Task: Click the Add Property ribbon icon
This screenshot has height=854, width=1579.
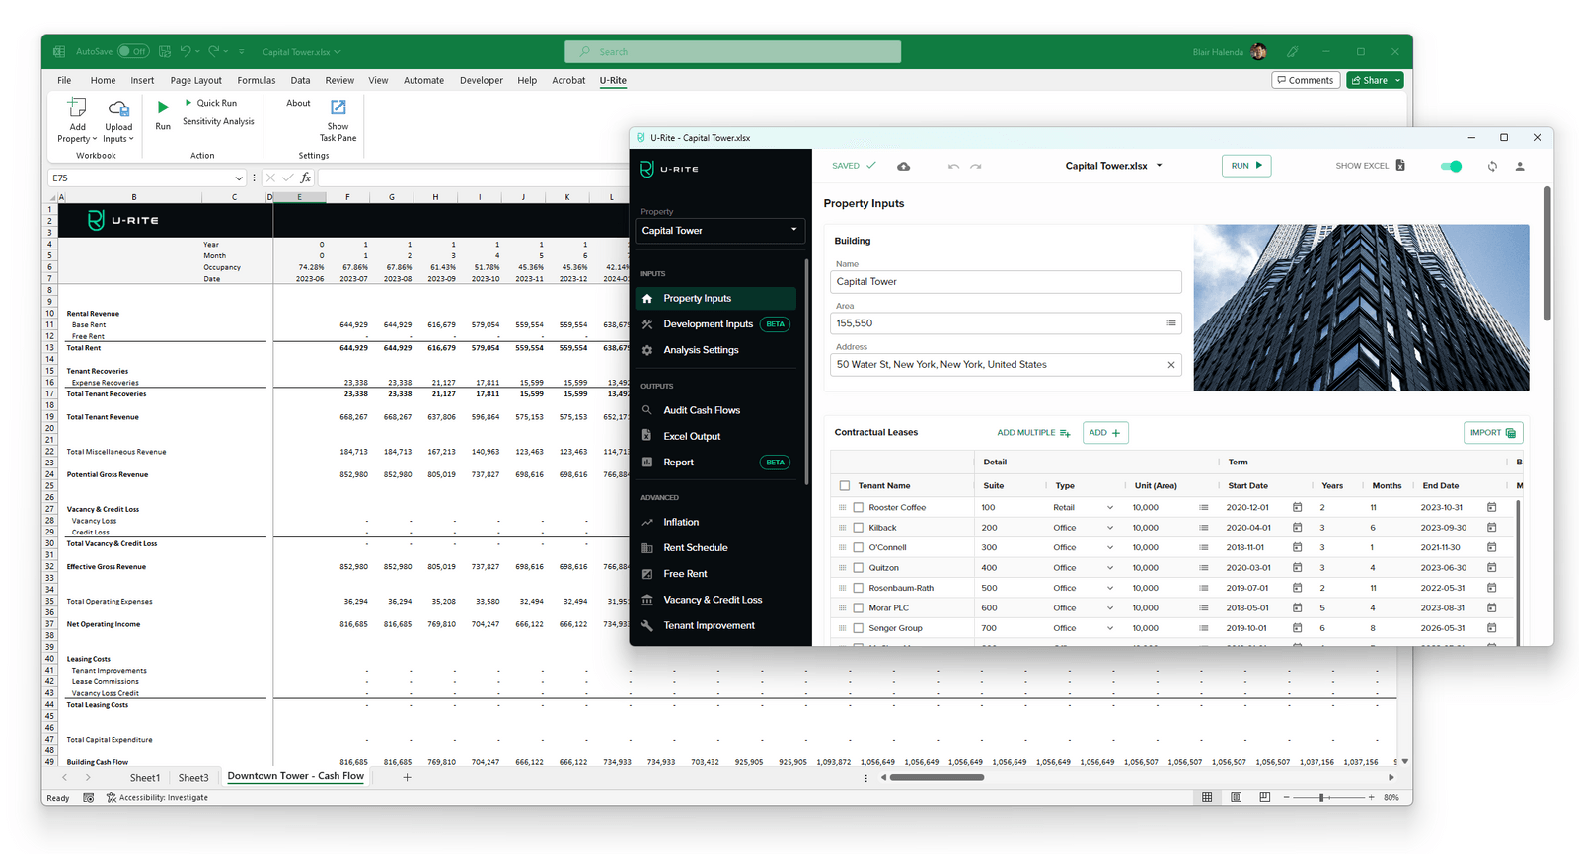Action: coord(77,107)
